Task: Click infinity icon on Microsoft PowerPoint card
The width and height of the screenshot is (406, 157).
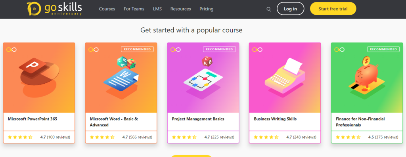Action: pyautogui.click(x=11, y=50)
